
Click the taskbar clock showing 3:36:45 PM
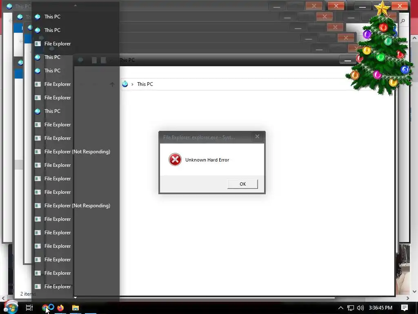click(380, 308)
